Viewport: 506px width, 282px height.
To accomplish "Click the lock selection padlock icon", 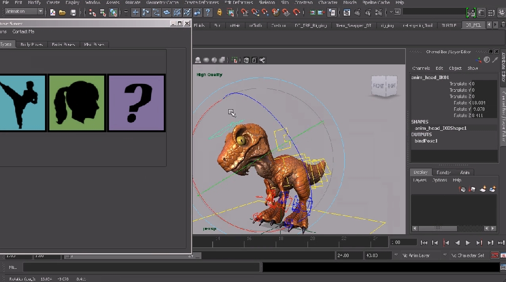I will [x=220, y=13].
